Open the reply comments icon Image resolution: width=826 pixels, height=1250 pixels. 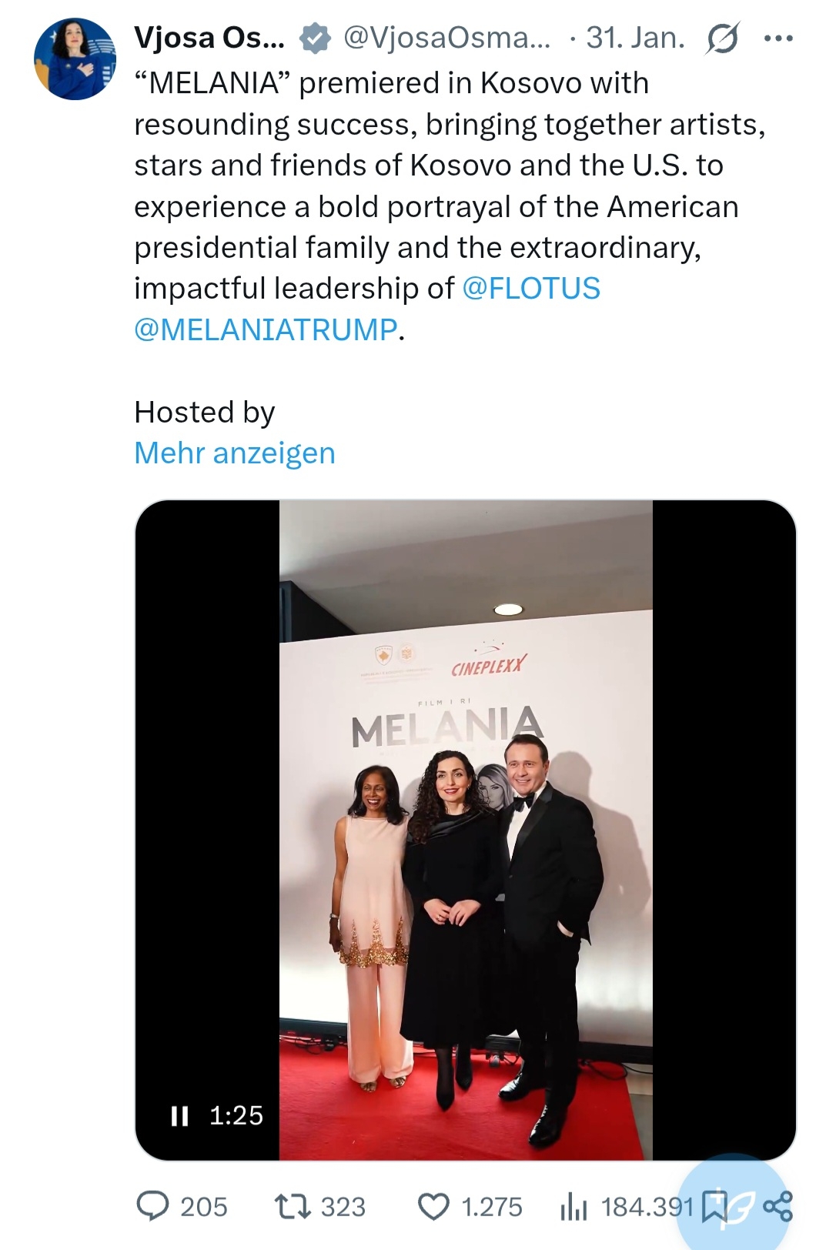(152, 1206)
